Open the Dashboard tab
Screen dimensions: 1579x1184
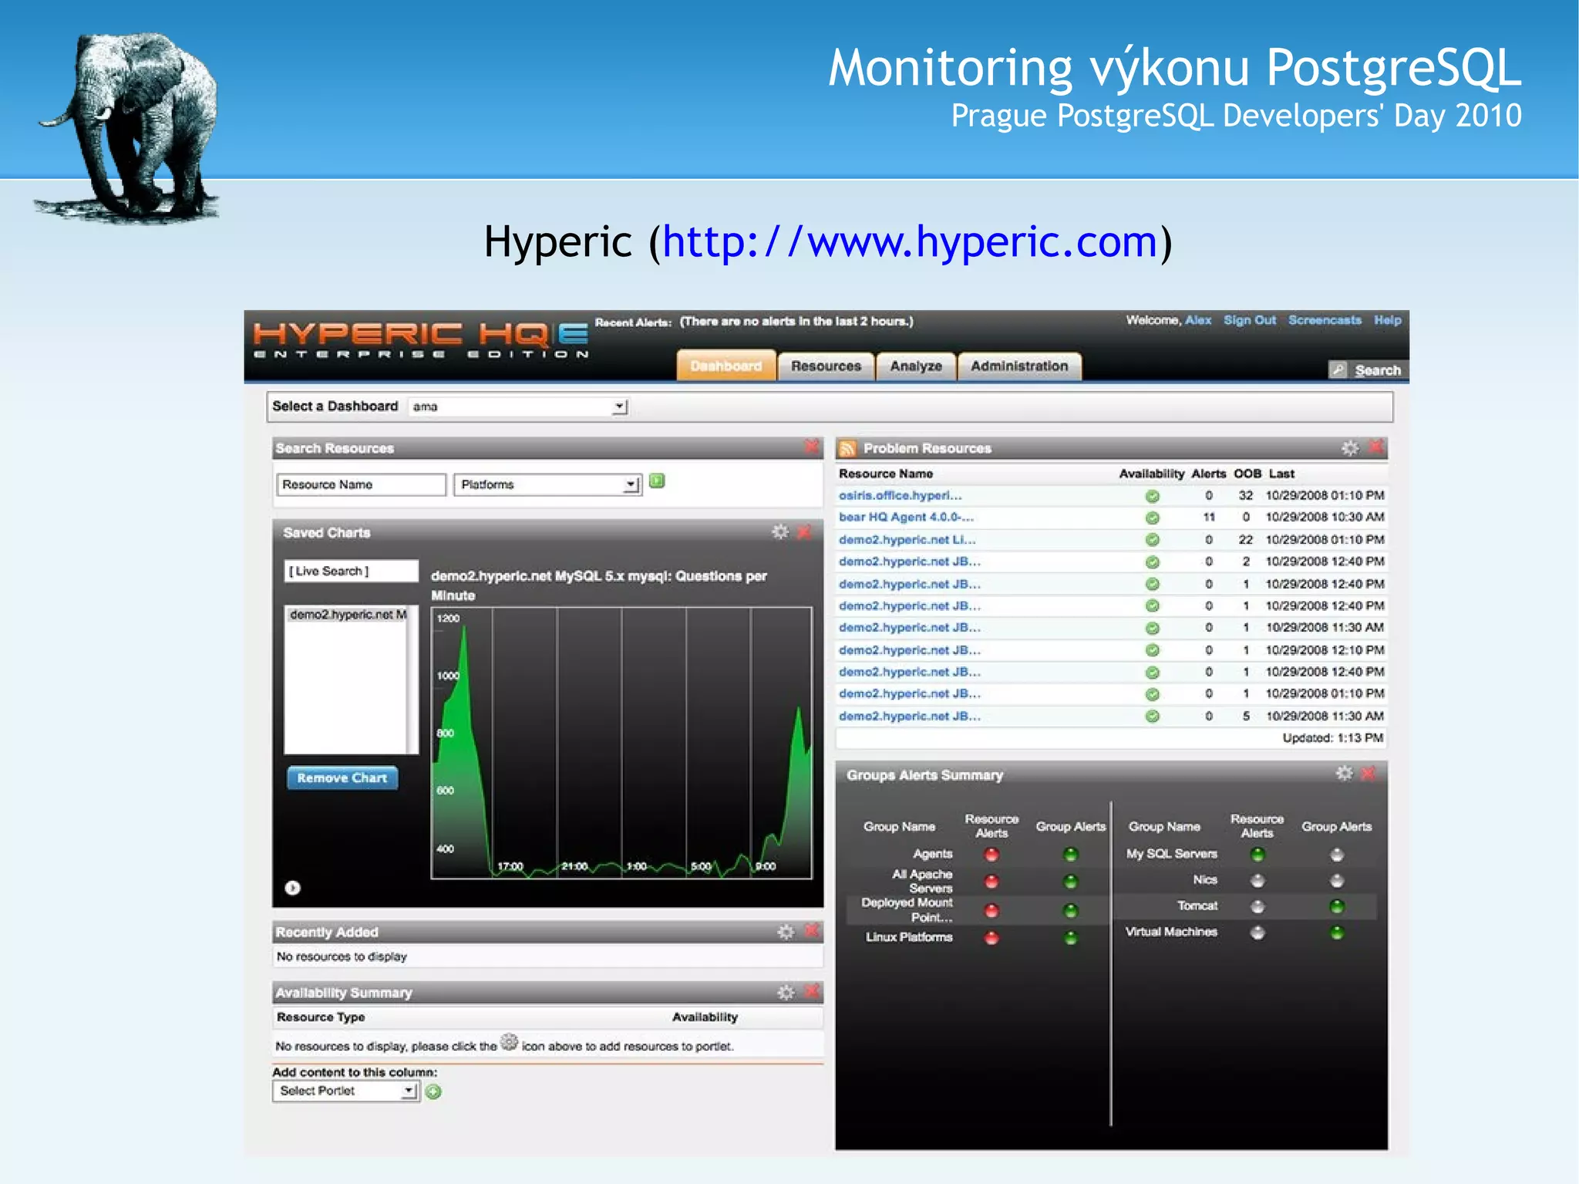tap(726, 366)
